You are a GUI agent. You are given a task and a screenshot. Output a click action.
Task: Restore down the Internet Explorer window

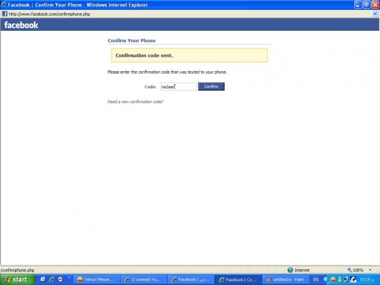click(x=366, y=4)
